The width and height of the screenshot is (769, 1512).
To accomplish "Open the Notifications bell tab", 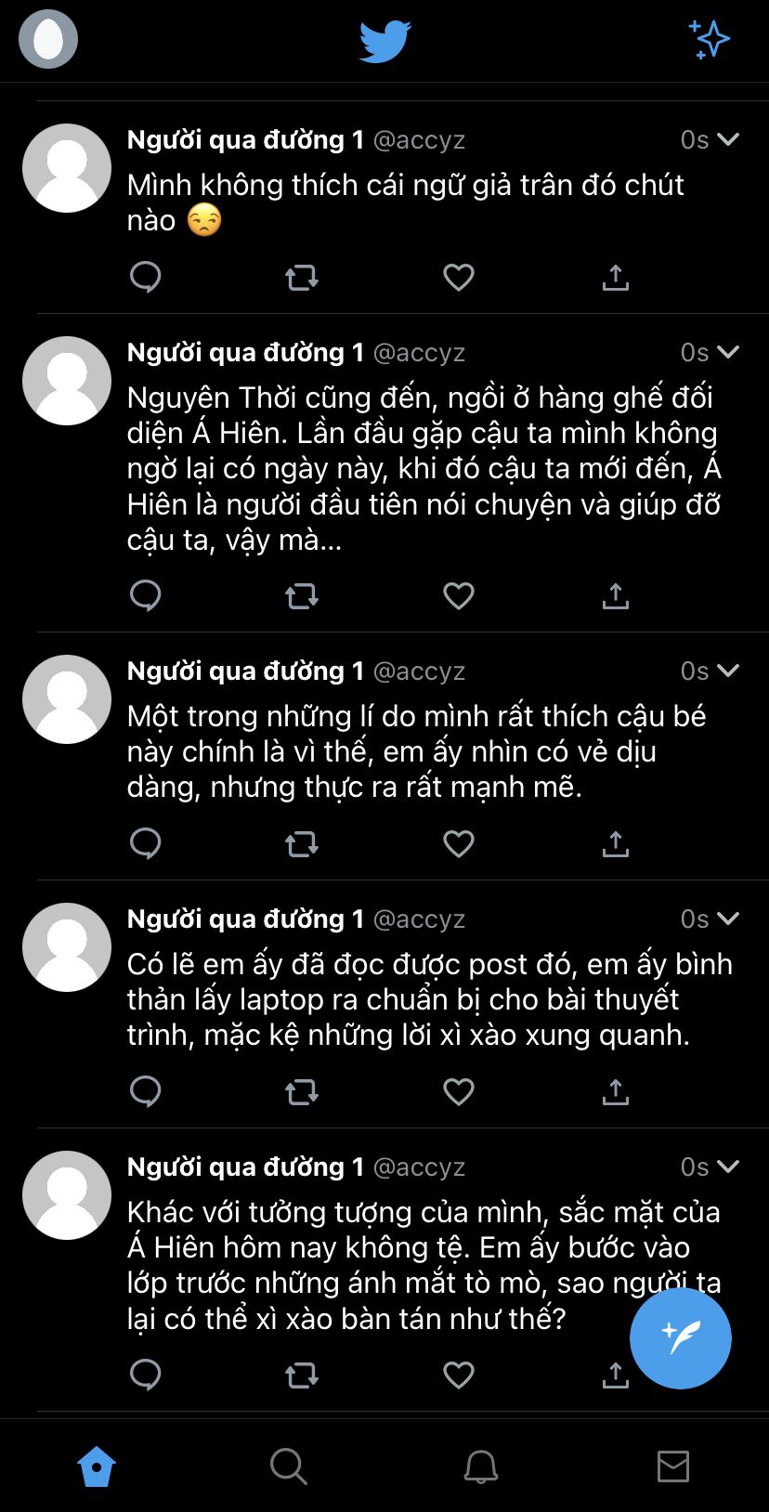I will 480,1466.
